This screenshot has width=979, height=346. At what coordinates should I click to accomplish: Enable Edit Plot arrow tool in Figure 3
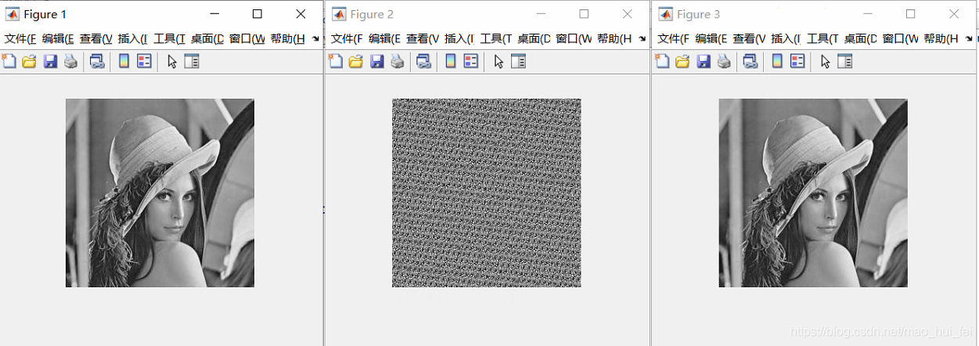pos(825,61)
